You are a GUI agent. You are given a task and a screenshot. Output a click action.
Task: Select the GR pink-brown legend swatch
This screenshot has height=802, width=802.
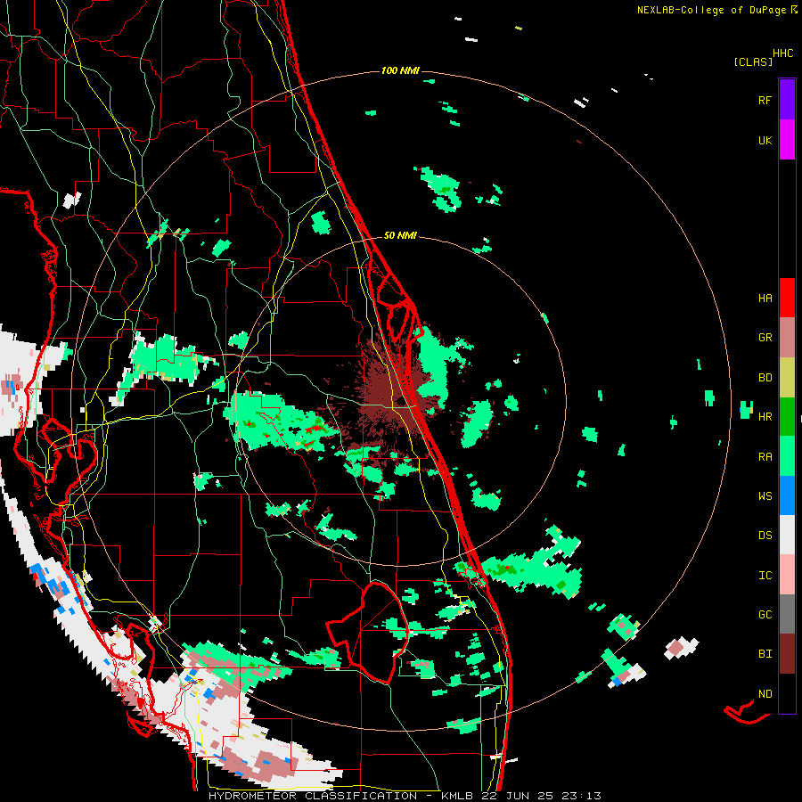(x=787, y=337)
